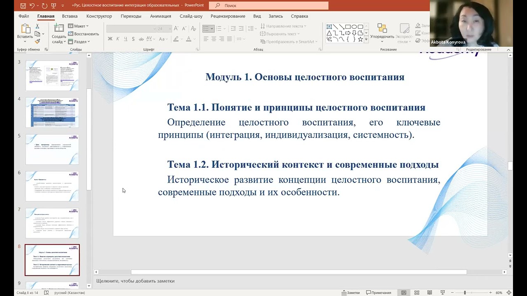Open the Макет layout dropdown
This screenshot has height=296, width=527.
[78, 26]
